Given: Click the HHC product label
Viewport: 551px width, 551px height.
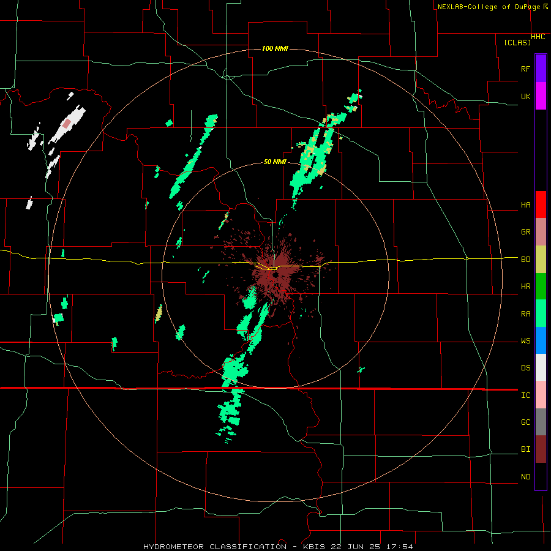Looking at the screenshot, I should tap(538, 37).
